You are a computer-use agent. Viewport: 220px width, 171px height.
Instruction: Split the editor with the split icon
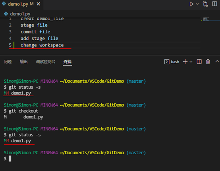(x=214, y=4)
